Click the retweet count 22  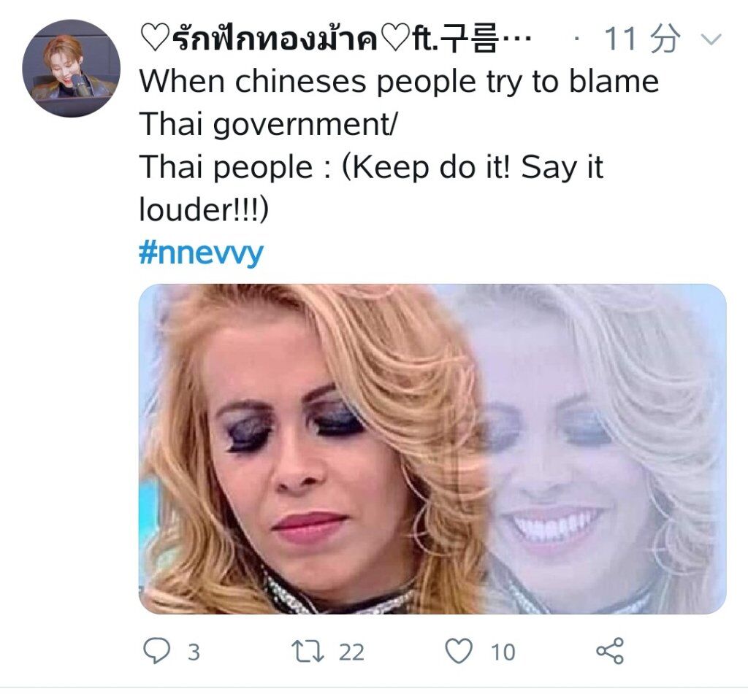click(351, 652)
